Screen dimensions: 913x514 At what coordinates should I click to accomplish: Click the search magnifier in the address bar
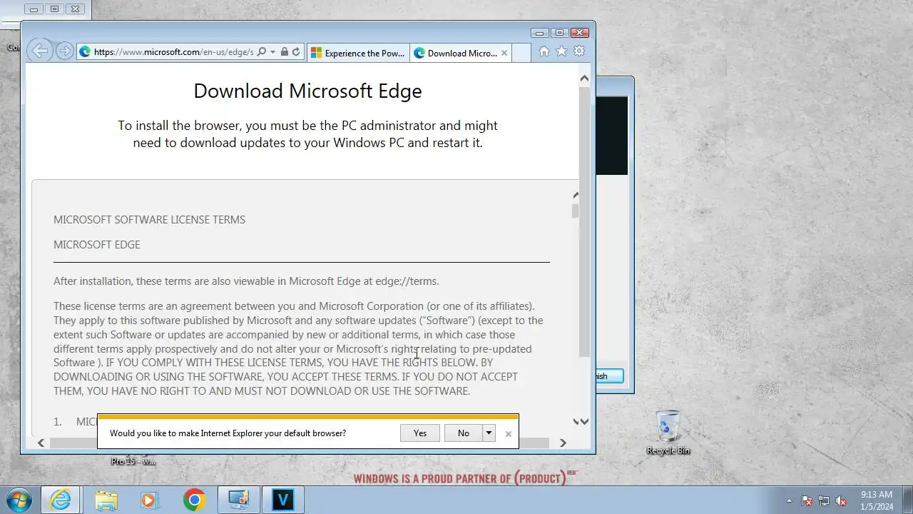[x=261, y=52]
